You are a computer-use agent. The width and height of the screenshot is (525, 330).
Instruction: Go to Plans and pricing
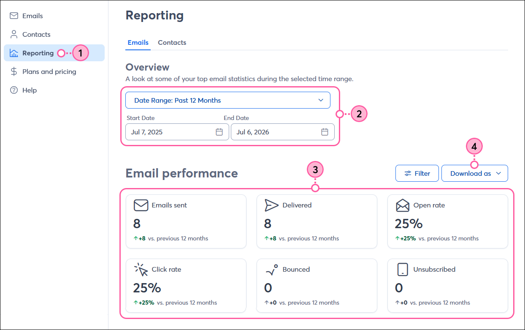click(x=54, y=71)
